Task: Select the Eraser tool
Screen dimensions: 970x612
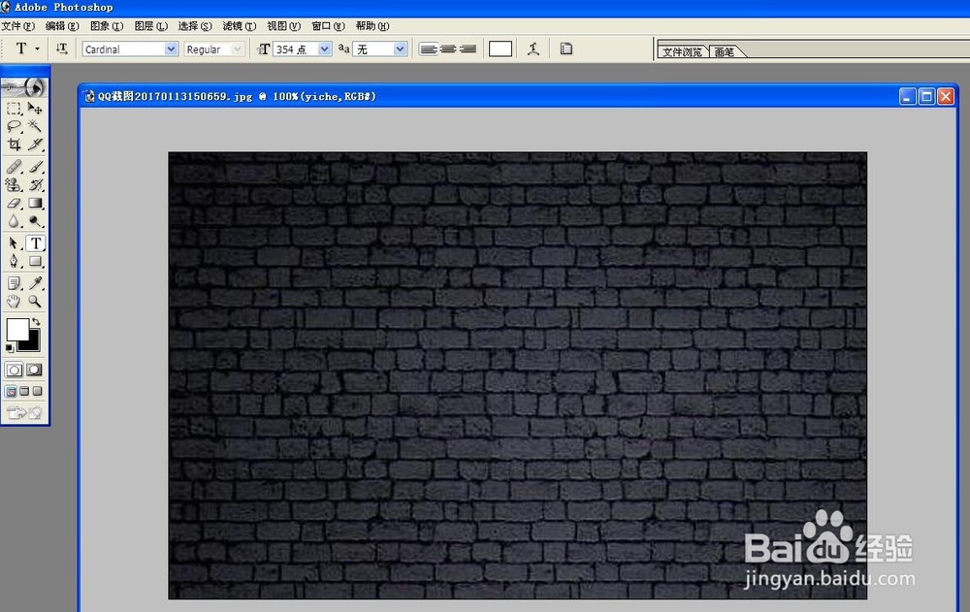Action: tap(14, 203)
